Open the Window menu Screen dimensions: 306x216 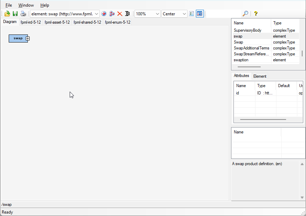[26, 5]
